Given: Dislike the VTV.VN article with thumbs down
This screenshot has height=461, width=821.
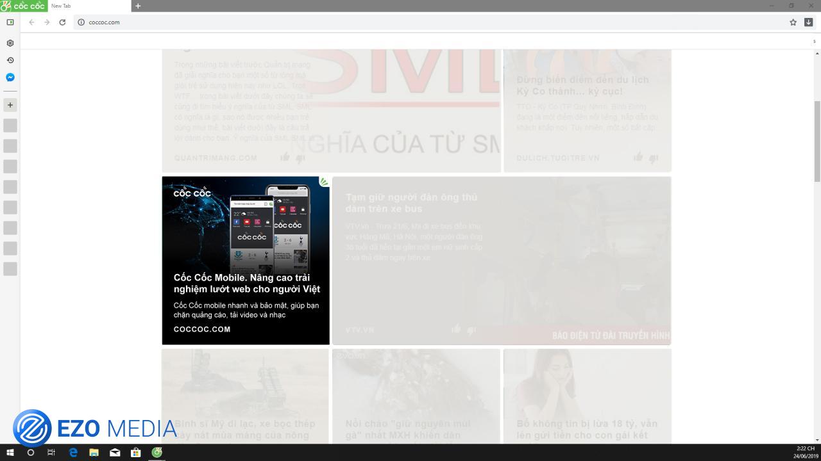Looking at the screenshot, I should [x=471, y=330].
